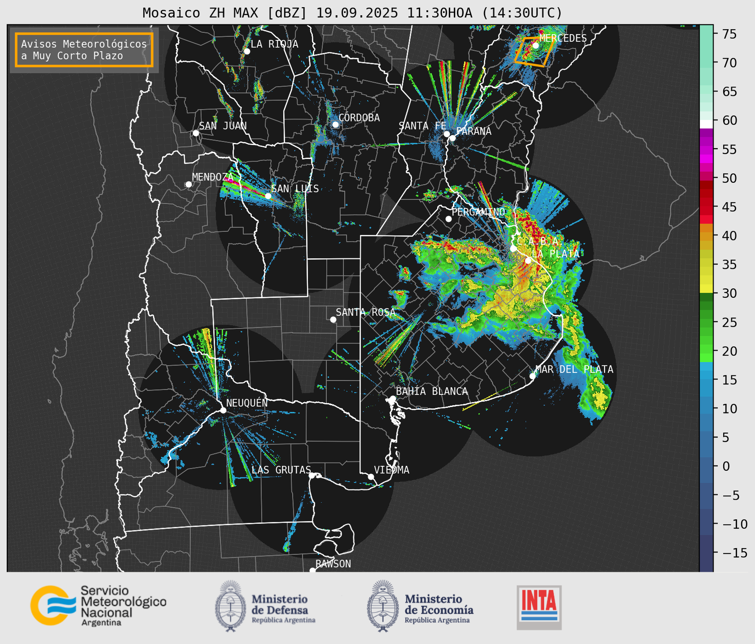Click the Mercedes city marker
755x644 pixels.
coord(535,45)
